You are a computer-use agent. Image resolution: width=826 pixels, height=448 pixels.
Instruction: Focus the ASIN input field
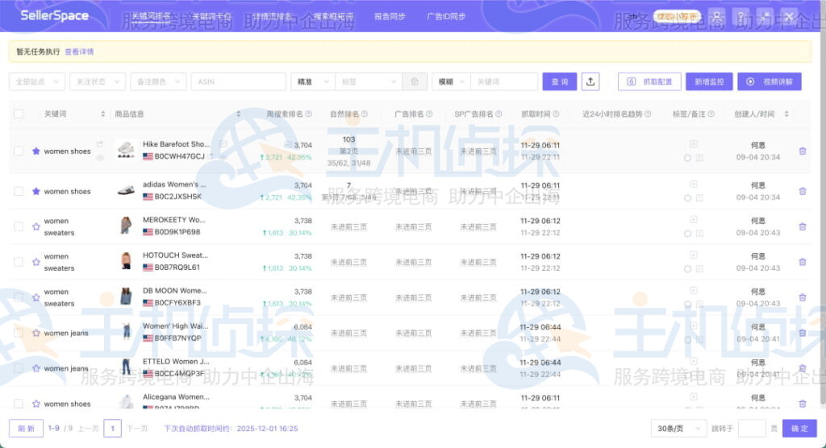click(239, 81)
